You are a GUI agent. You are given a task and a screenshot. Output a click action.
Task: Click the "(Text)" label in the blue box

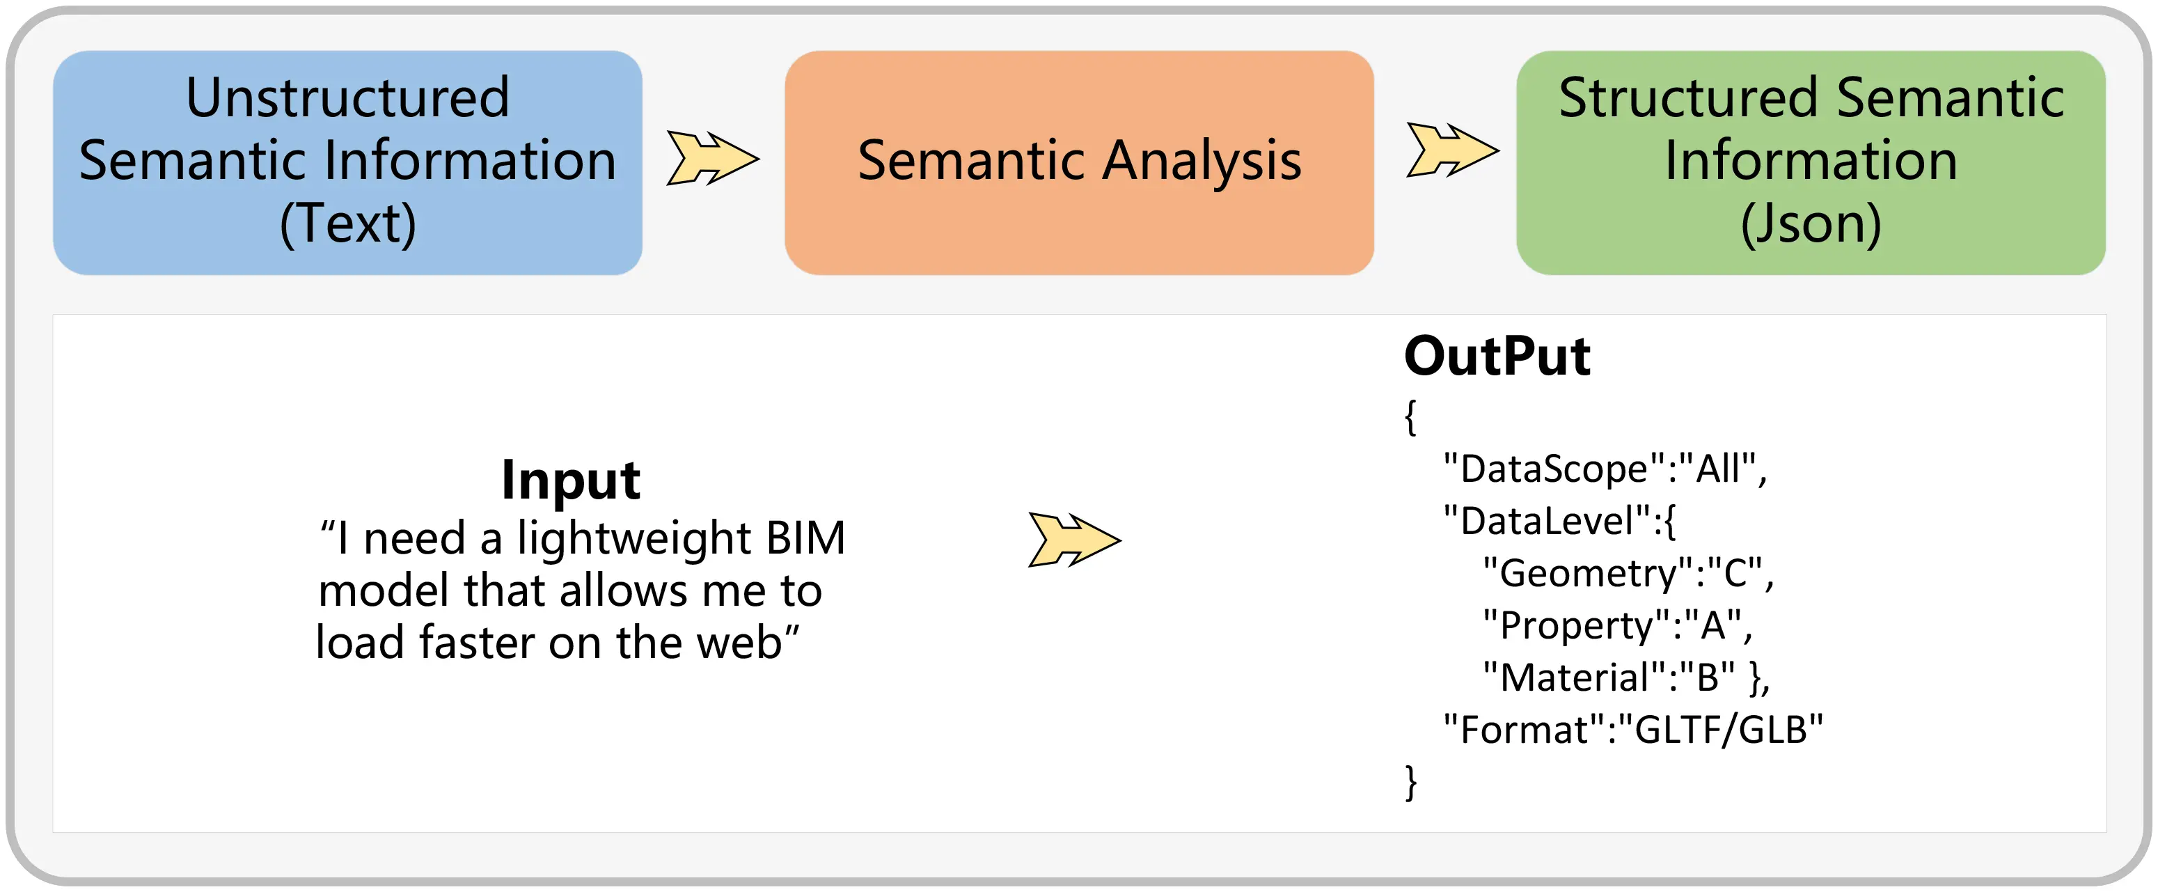pyautogui.click(x=347, y=223)
